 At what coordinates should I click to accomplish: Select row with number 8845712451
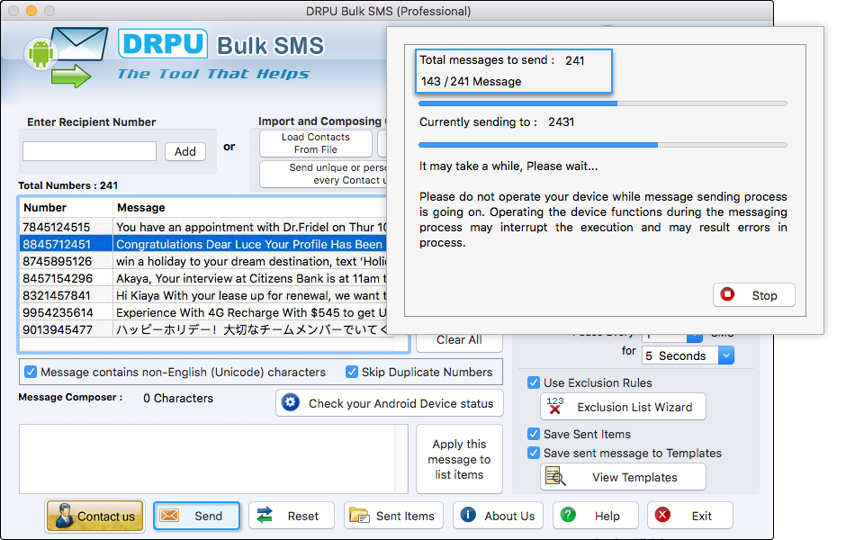tap(202, 244)
